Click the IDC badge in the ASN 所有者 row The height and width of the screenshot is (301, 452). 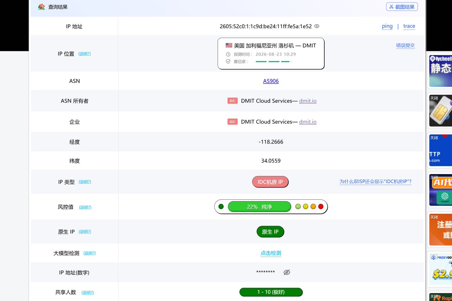coord(233,101)
